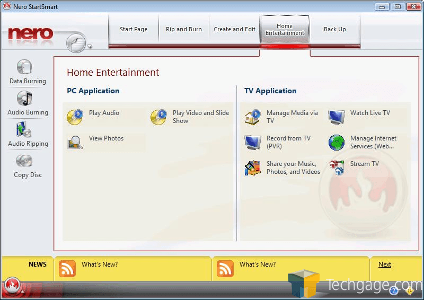
Task: Maximize the Nero StartSmart window
Action: 397,7
